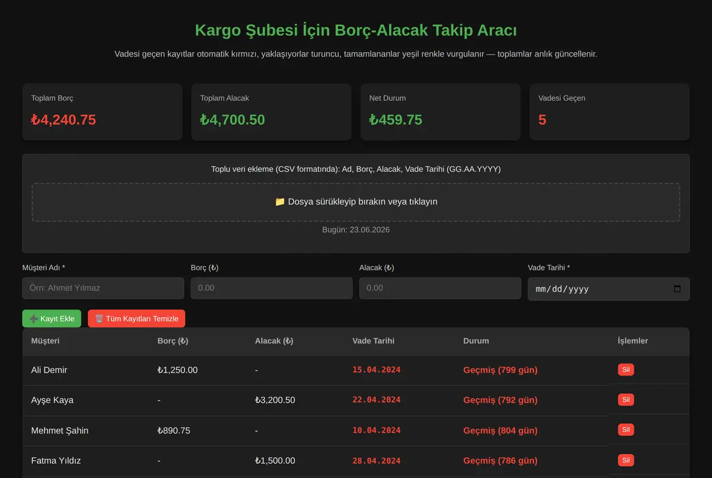Click the Alacak (₺) column header
The image size is (712, 478).
click(x=274, y=341)
